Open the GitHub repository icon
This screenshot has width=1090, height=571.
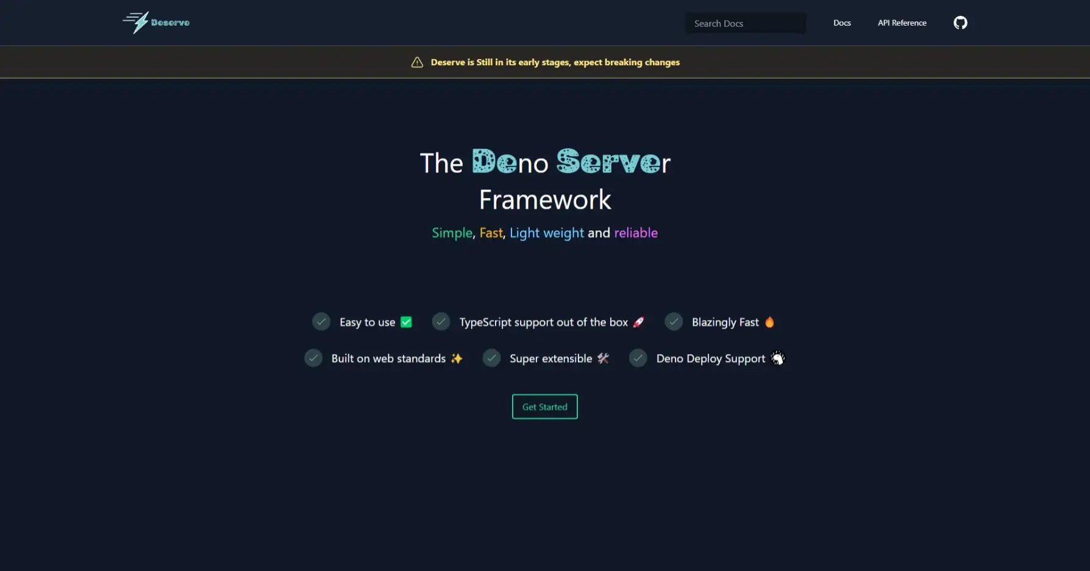(x=960, y=23)
